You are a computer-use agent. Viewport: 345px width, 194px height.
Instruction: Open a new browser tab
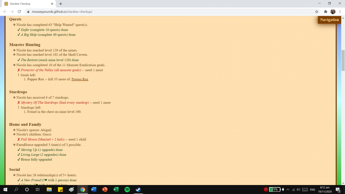(x=60, y=4)
